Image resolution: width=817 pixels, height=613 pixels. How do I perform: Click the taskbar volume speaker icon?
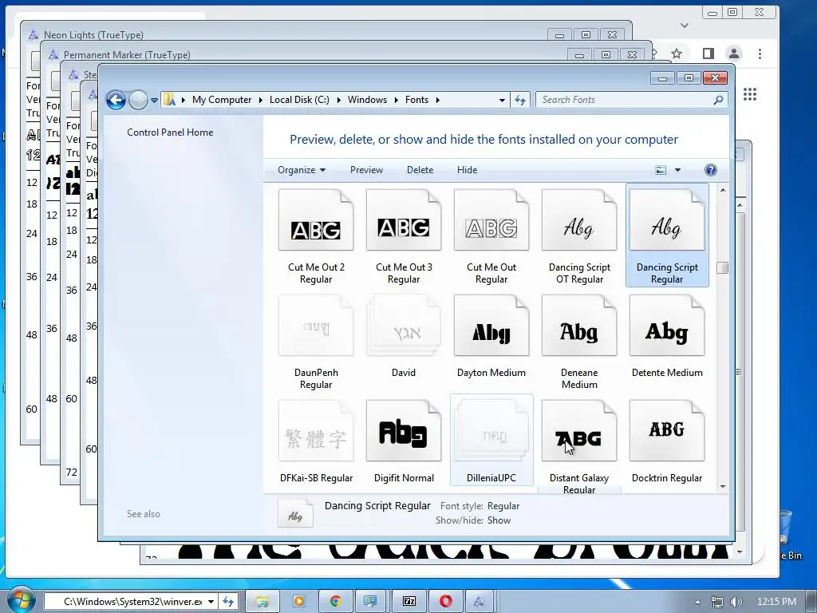[736, 602]
